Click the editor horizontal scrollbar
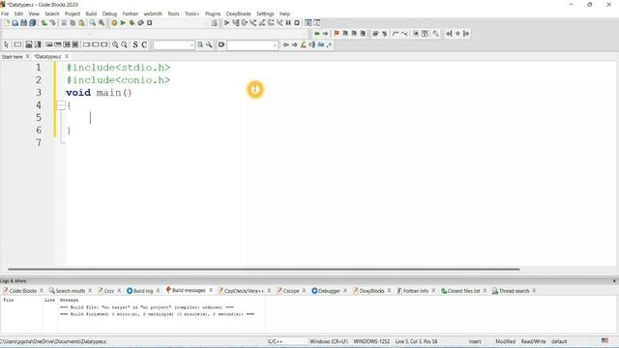 (x=264, y=269)
